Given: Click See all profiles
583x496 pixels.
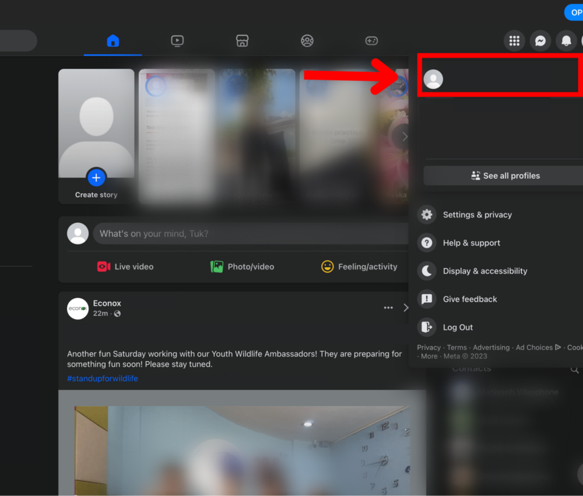Looking at the screenshot, I should [x=507, y=175].
